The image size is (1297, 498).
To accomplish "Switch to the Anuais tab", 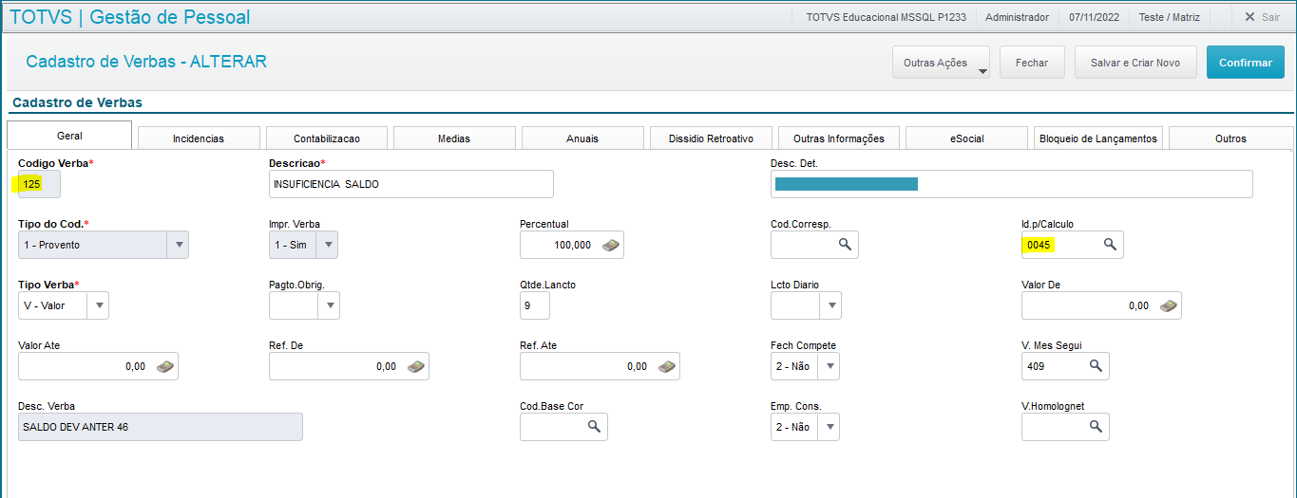I will point(582,138).
